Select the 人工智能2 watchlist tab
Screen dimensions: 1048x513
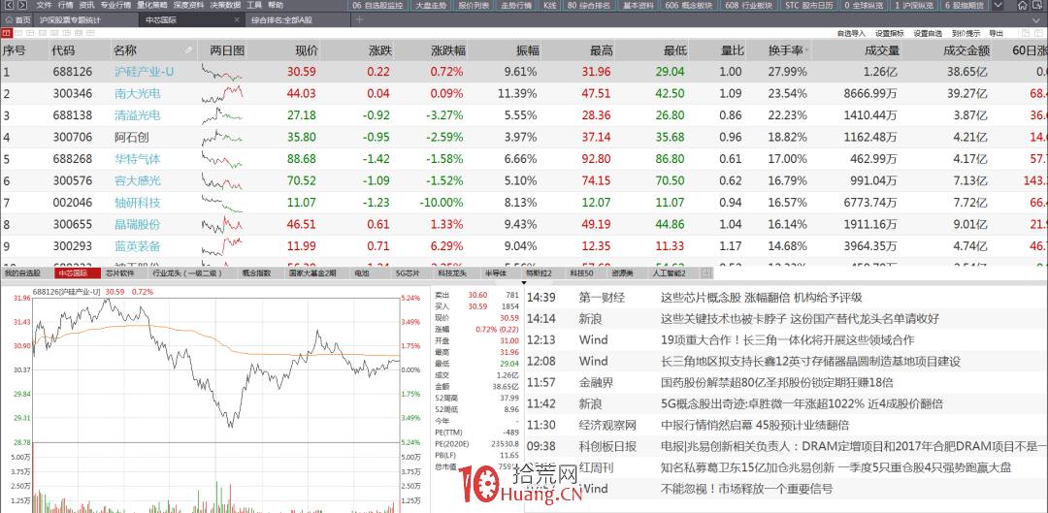(672, 273)
